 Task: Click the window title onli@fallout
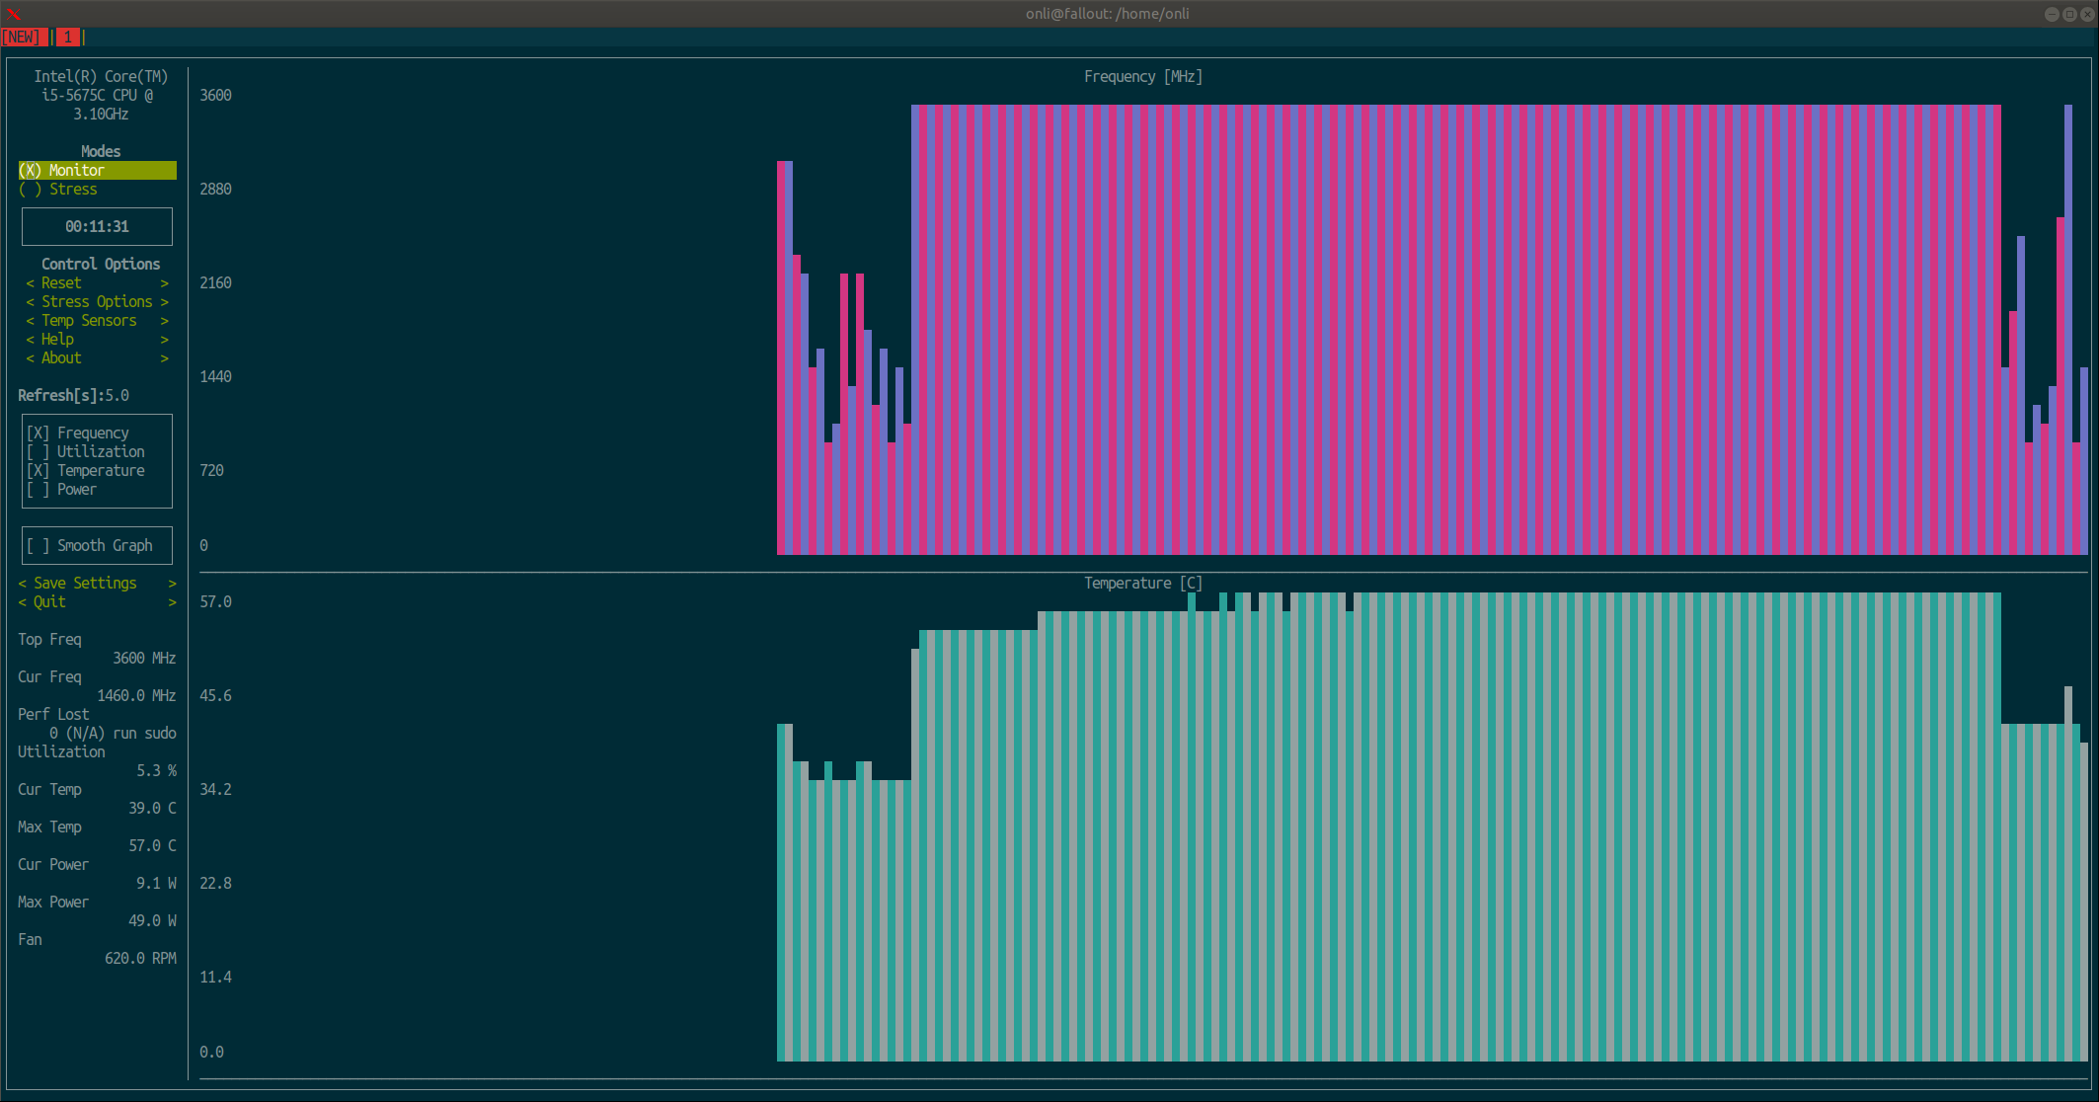pyautogui.click(x=1107, y=14)
